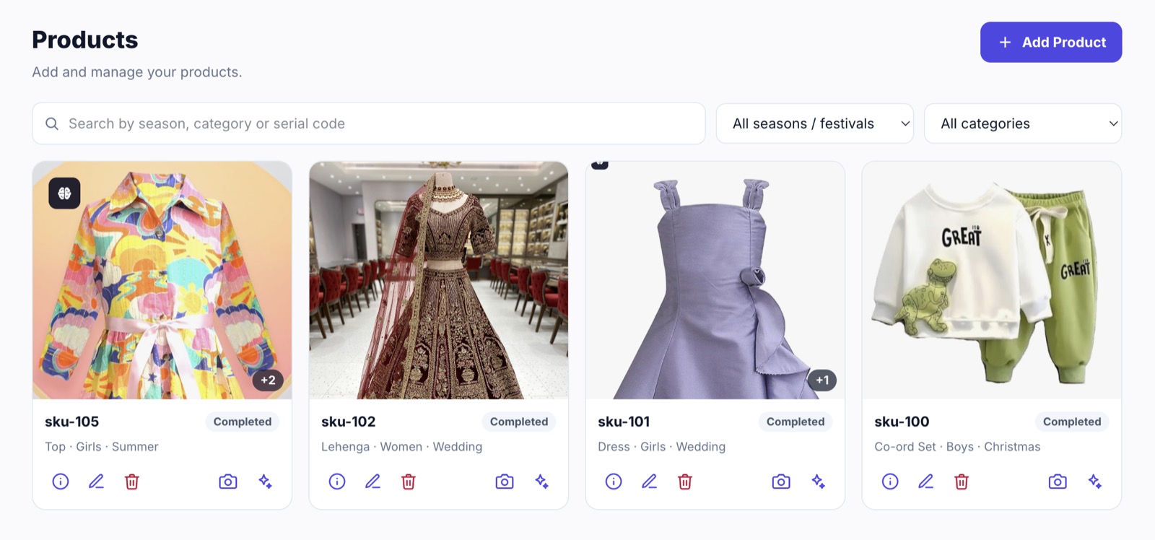
Task: Click 'Dress · Girls · Wedding' text
Action: [661, 447]
